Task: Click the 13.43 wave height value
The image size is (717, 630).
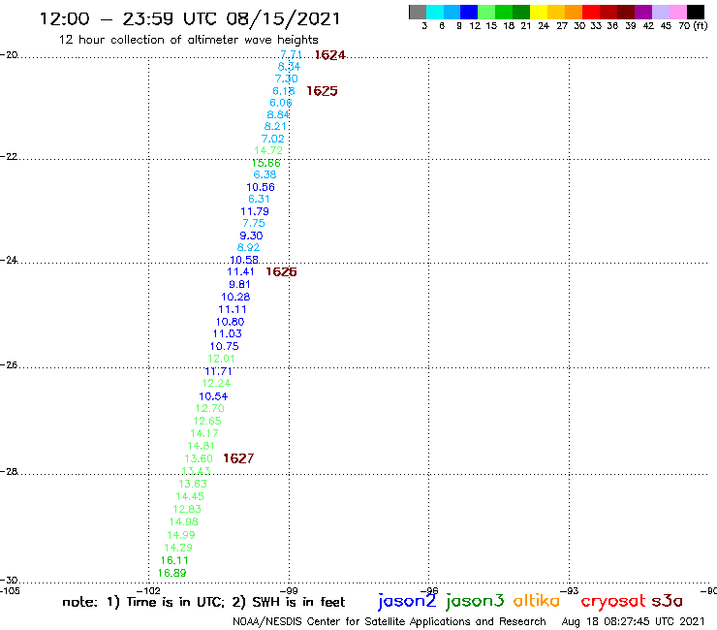Action: click(196, 471)
